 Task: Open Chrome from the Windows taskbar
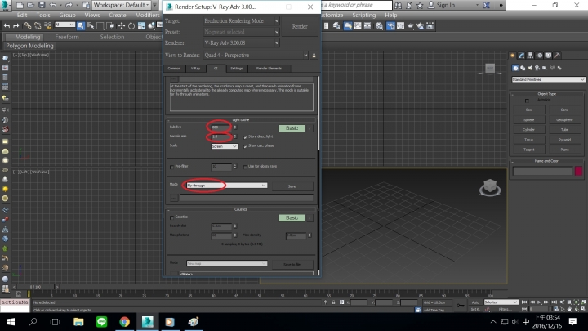pos(124,322)
